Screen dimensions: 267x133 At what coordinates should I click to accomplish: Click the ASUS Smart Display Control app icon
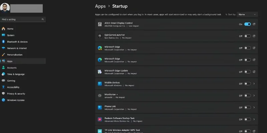click(99, 24)
